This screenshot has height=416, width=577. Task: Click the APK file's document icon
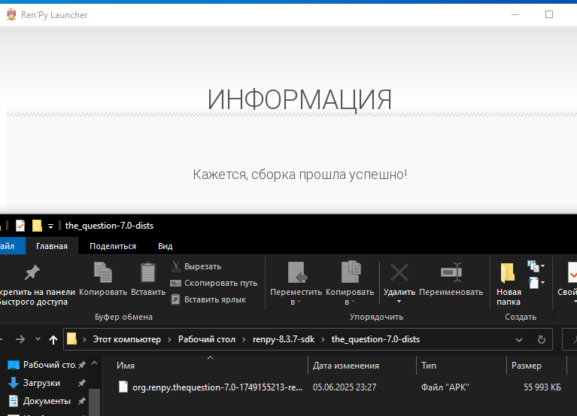[x=123, y=387]
